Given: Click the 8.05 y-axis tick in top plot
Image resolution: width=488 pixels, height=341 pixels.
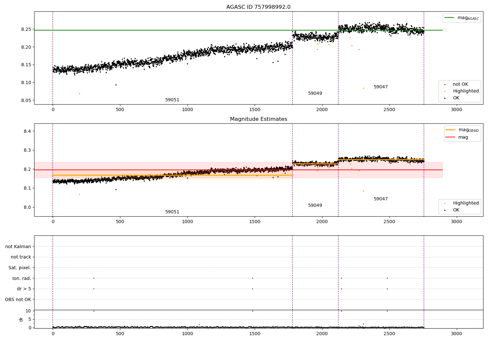Looking at the screenshot, I should coord(26,101).
